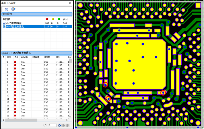Screen dimensions: 204x129
Task: Click the gray up arrow previous-result icon
Action: pos(68,125)
